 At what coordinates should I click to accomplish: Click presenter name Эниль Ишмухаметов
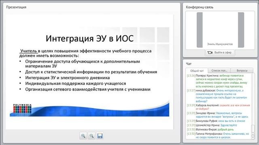(220, 44)
